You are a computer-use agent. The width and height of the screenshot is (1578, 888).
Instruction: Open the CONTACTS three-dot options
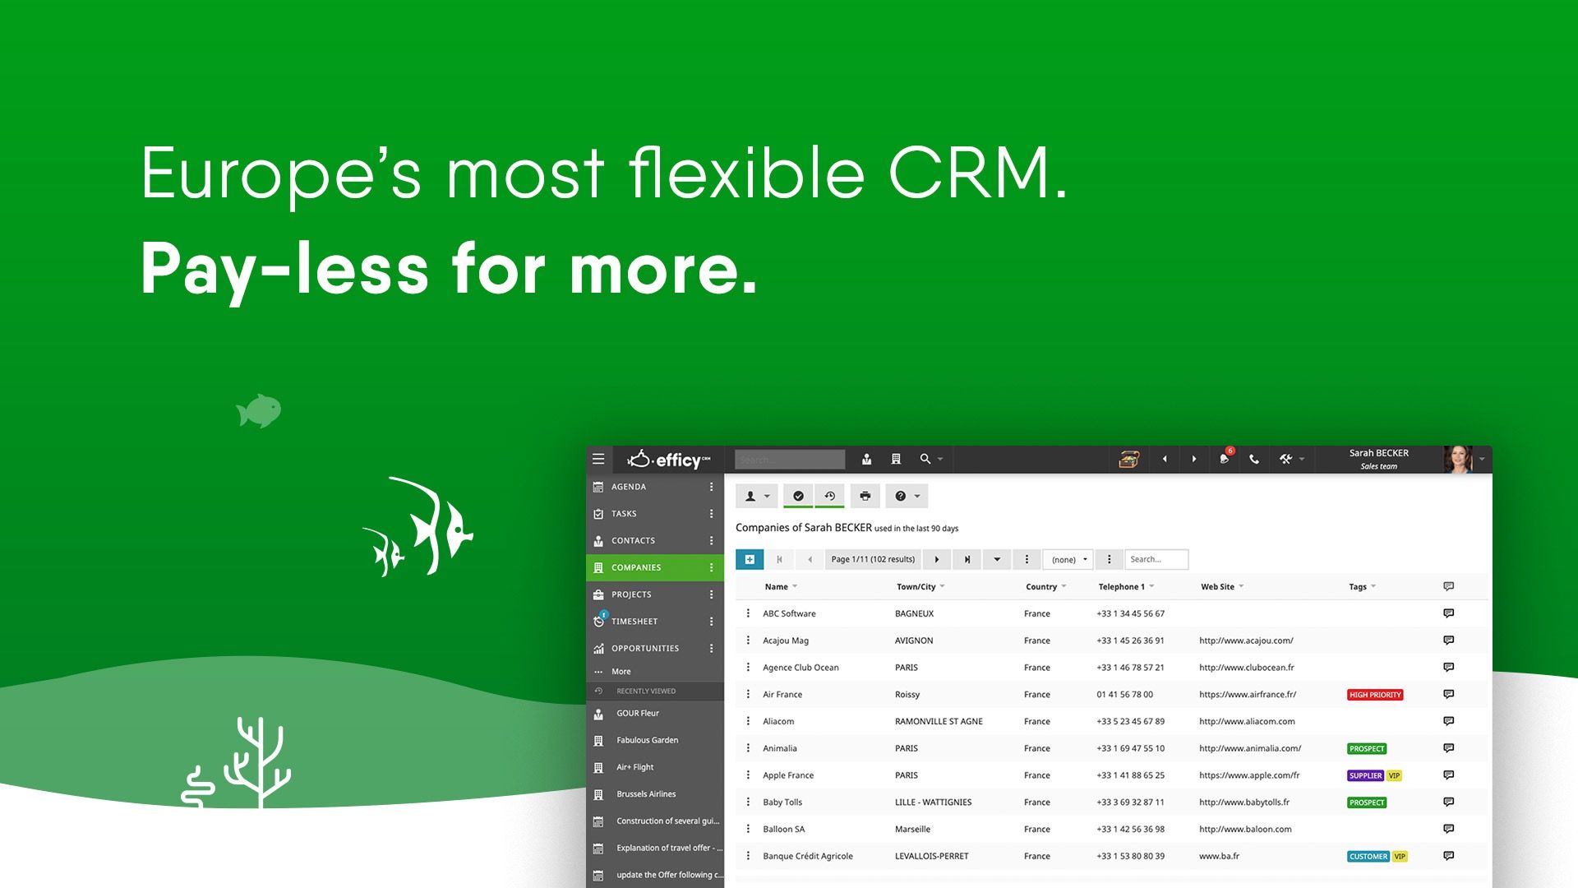click(x=711, y=540)
